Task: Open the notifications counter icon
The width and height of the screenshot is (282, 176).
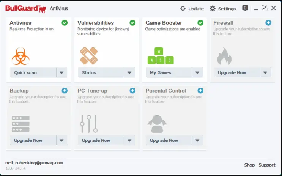Action: click(245, 8)
